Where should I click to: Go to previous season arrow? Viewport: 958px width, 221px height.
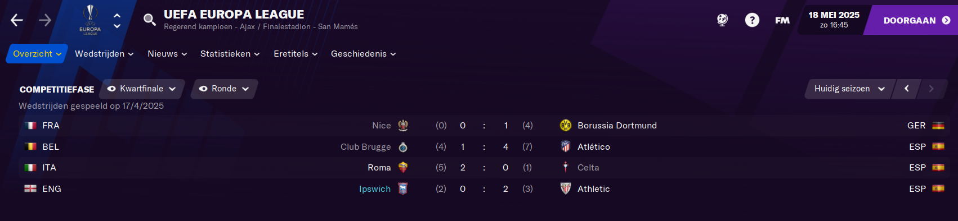pyautogui.click(x=906, y=89)
